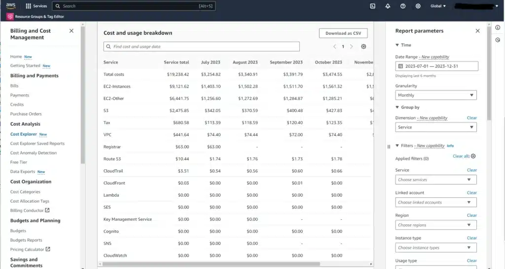Open the Choose services dropdown
The image size is (505, 269).
click(436, 180)
